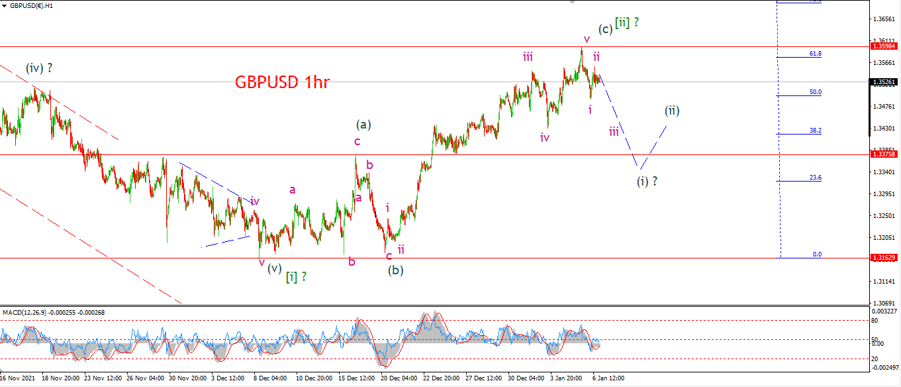The height and width of the screenshot is (387, 901).
Task: Click the MACD(12,26,9) indicator label
Action: (x=25, y=312)
